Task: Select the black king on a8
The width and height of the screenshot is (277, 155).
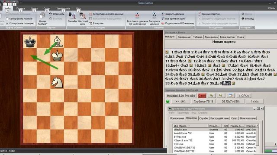Action: click(30, 41)
